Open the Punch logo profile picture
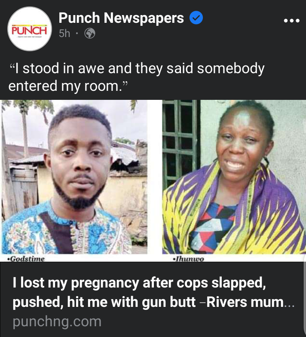Viewport: 306px width, 337px height. tap(30, 29)
